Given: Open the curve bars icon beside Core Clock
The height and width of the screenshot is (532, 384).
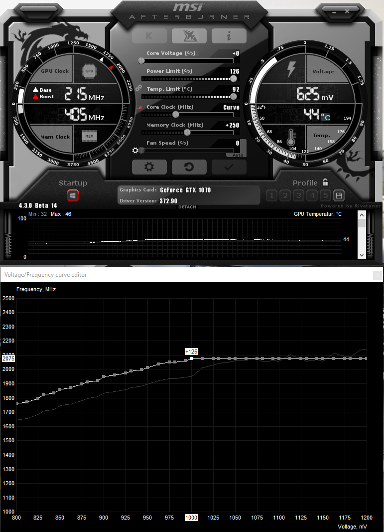Looking at the screenshot, I should 139,107.
